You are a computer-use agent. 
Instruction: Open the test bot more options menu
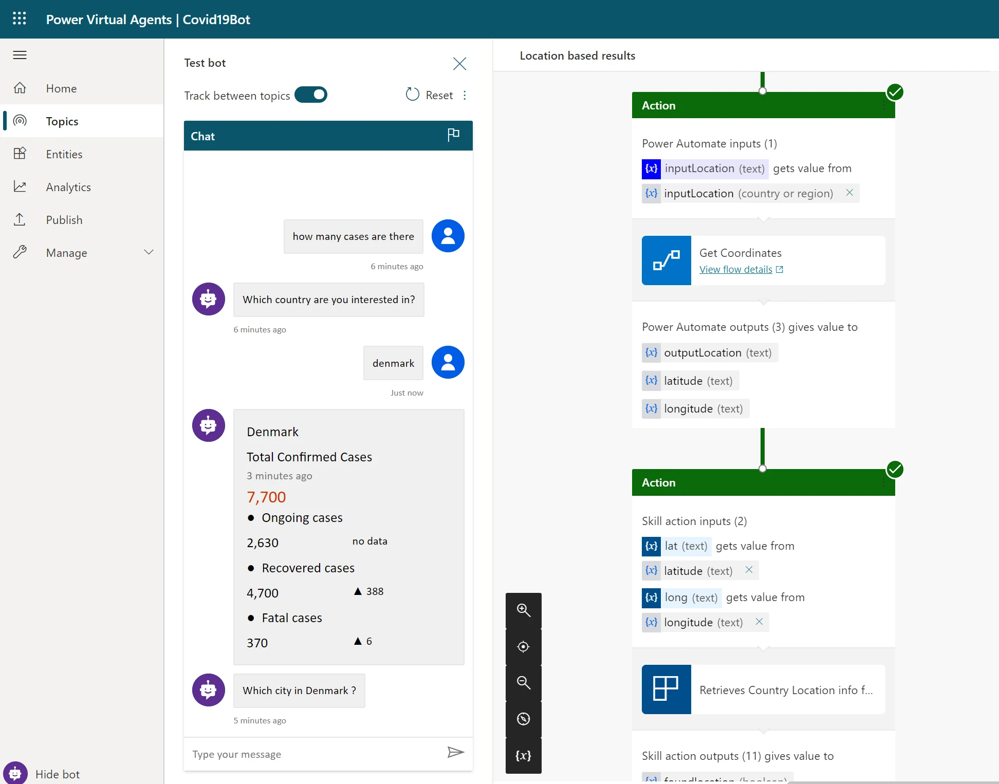point(465,95)
